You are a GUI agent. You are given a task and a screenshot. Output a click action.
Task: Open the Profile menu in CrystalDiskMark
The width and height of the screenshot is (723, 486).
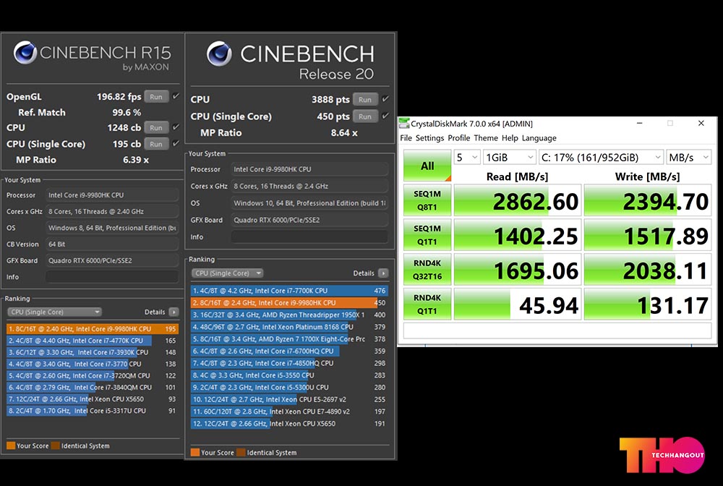pyautogui.click(x=459, y=138)
